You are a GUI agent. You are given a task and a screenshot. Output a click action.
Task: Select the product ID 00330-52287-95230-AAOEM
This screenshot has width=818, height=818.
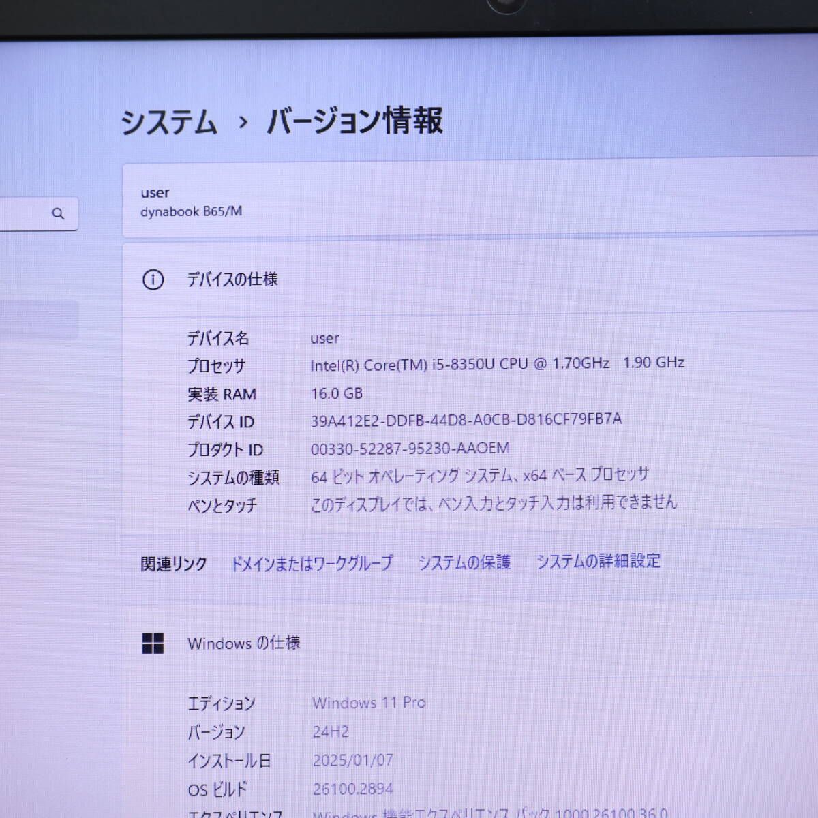[x=410, y=449]
